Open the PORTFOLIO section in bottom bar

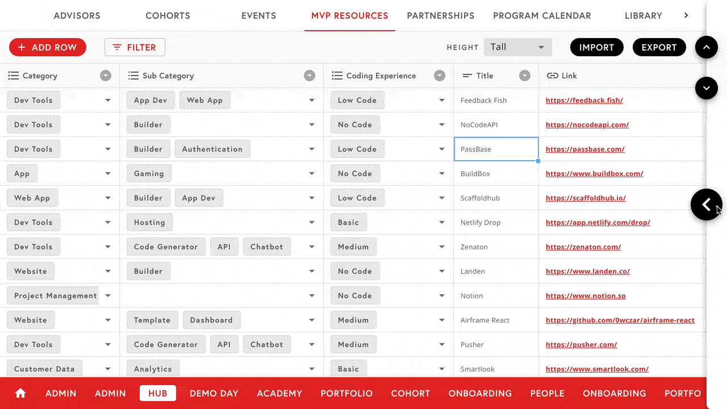point(346,393)
